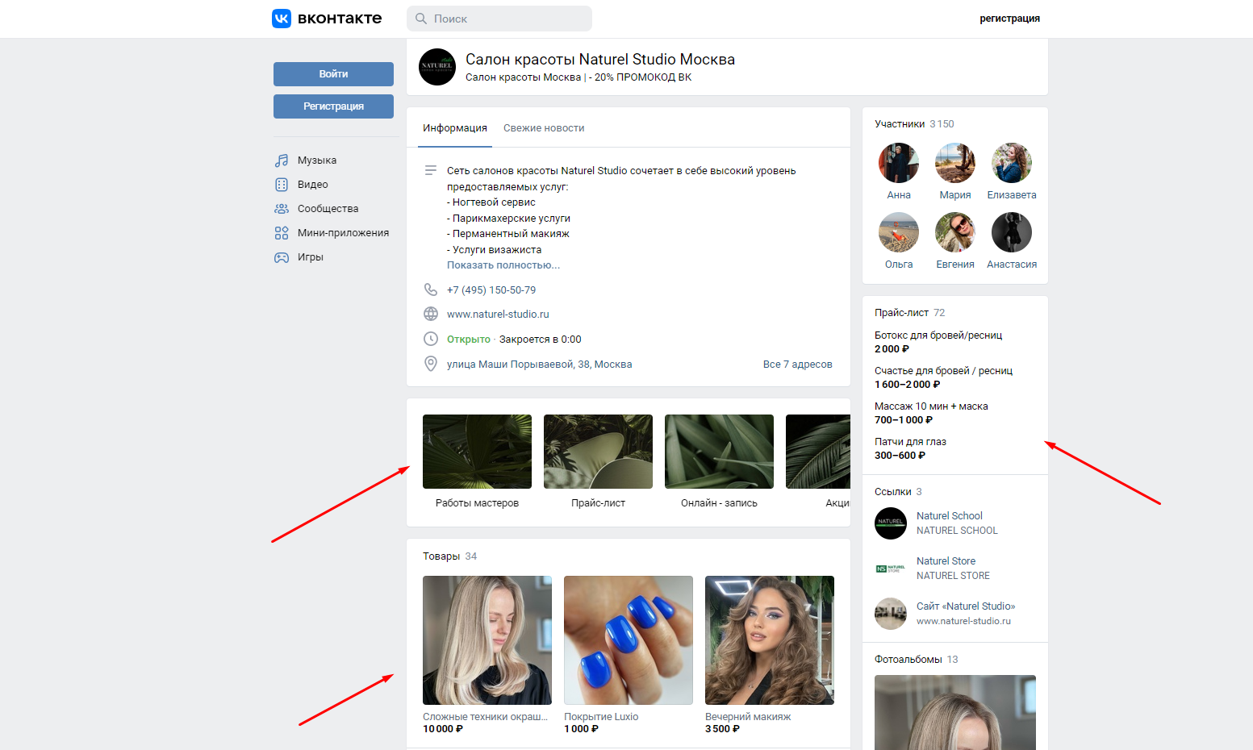Screen dimensions: 1253x750
Task: Open the Товары section header
Action: pyautogui.click(x=449, y=556)
